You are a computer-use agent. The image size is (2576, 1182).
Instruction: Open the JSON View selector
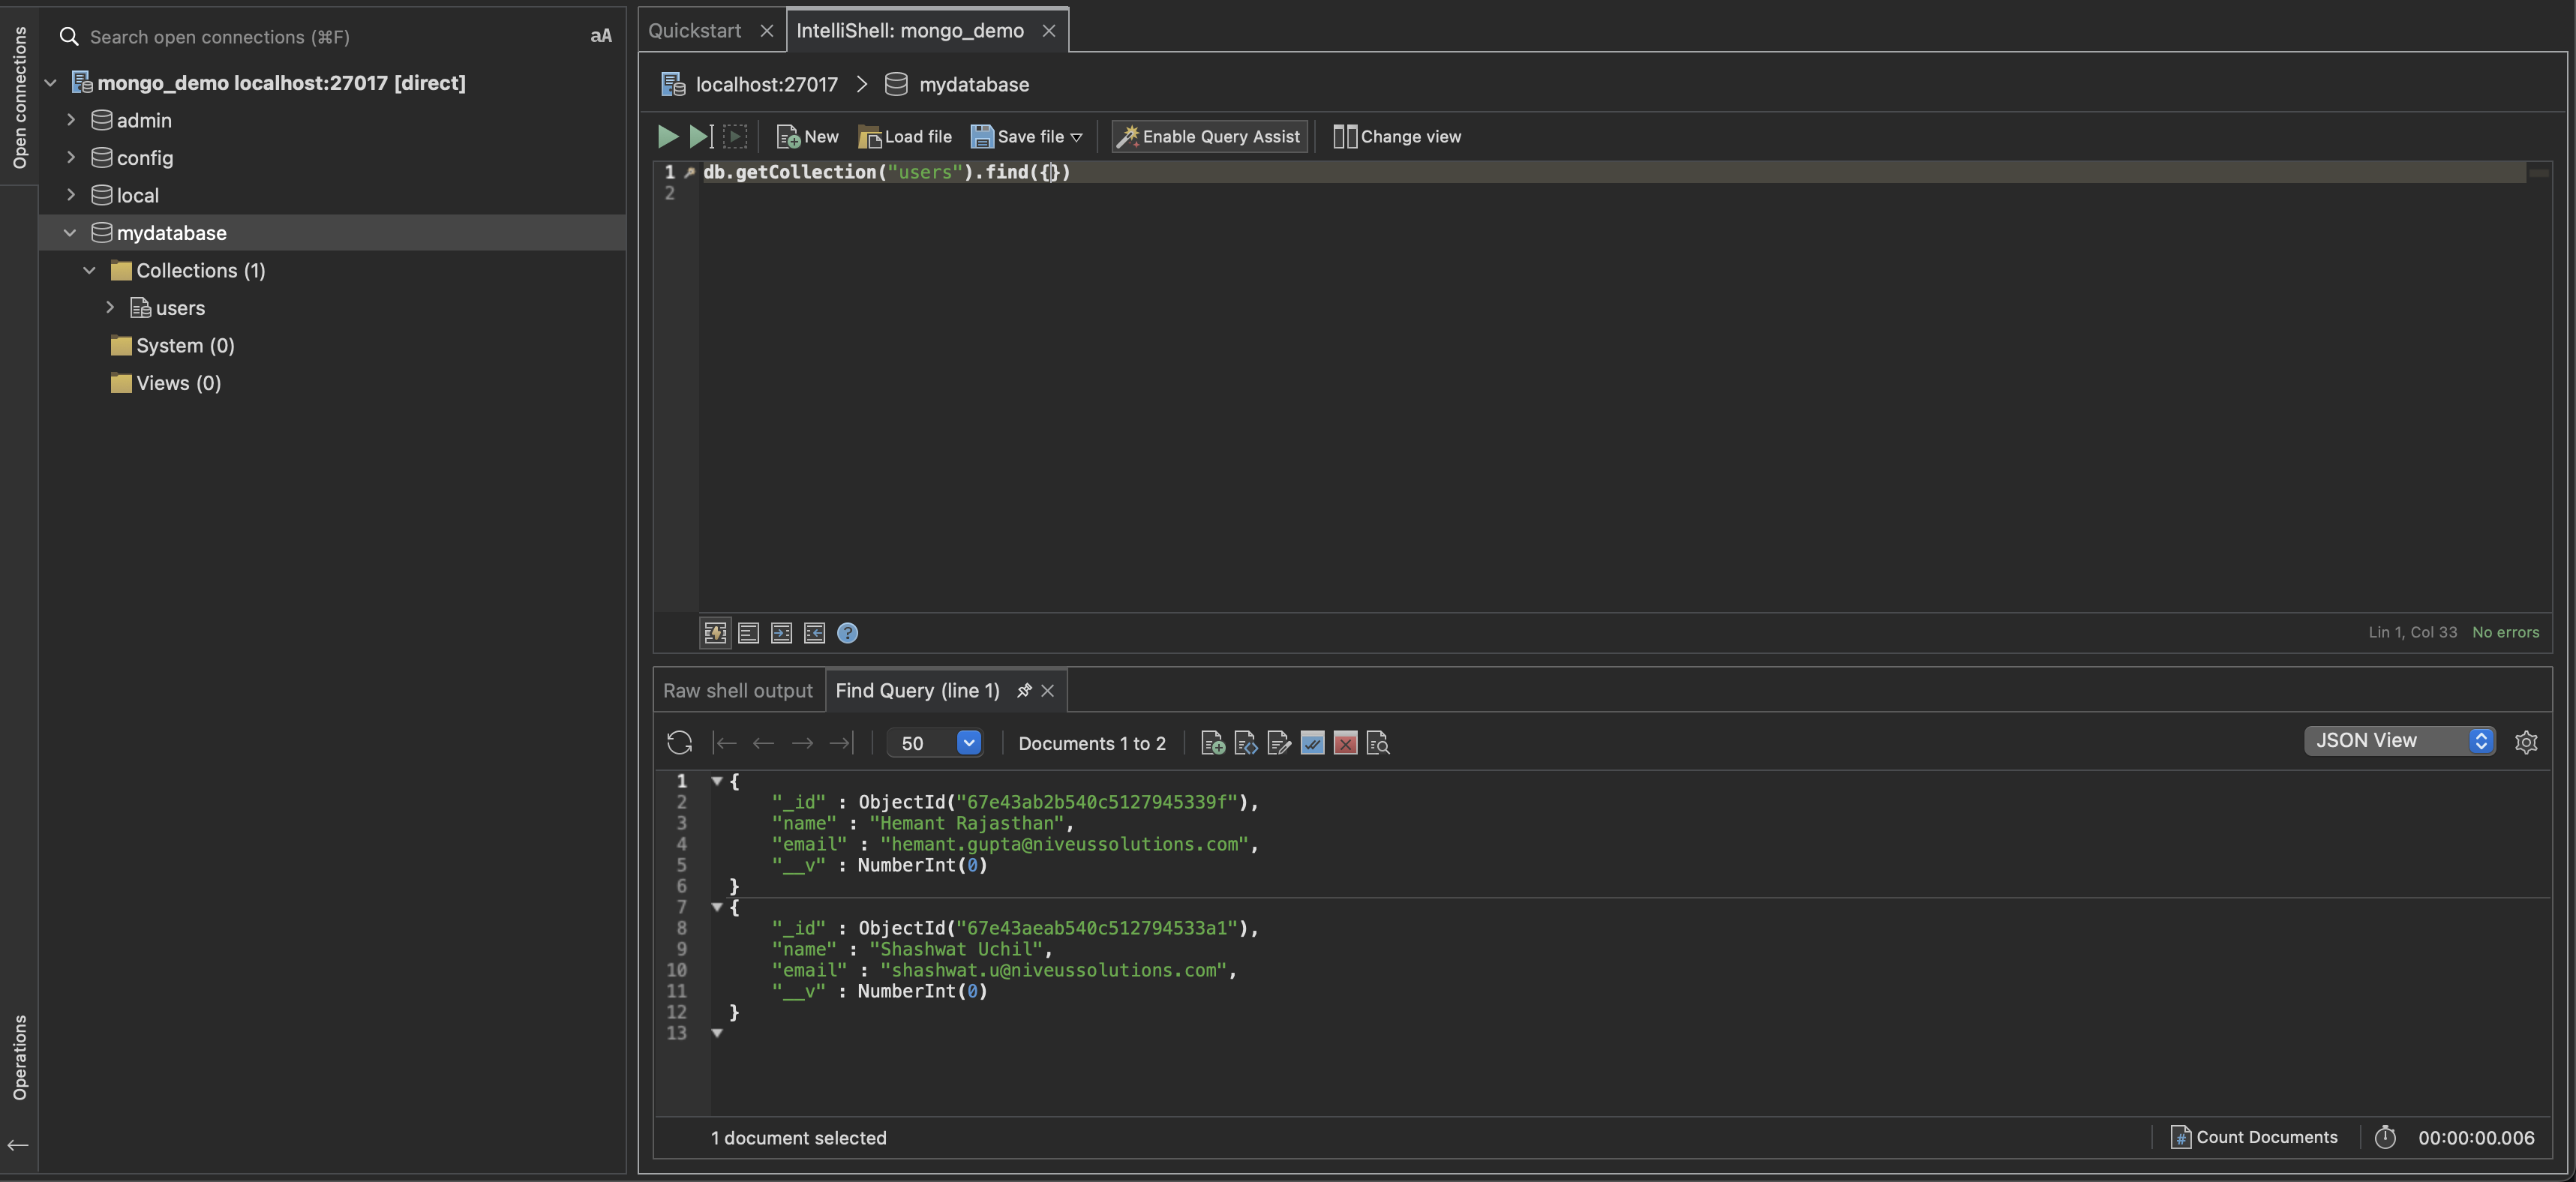pyautogui.click(x=2399, y=741)
